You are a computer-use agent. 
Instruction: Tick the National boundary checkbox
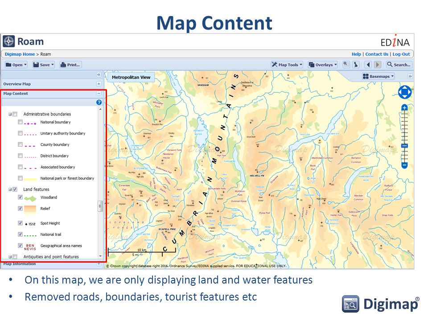pyautogui.click(x=20, y=122)
